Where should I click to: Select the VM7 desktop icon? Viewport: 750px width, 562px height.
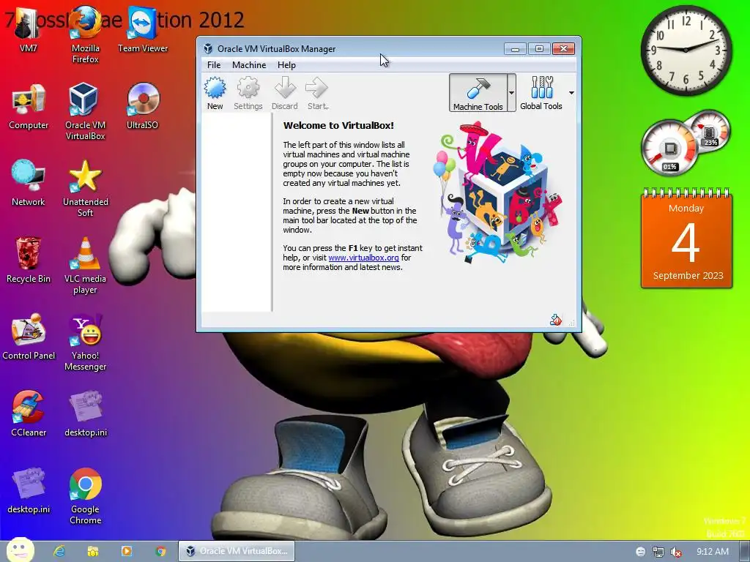click(29, 29)
